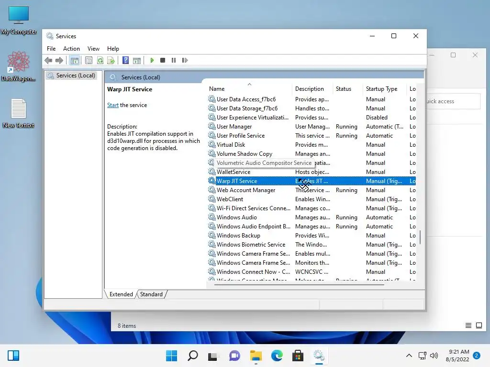
Task: Select User Experience Virtualization service row
Action: tap(311, 118)
